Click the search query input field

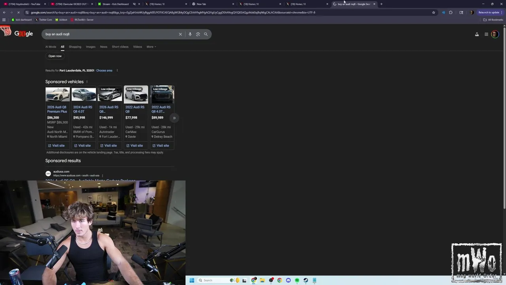[111, 34]
